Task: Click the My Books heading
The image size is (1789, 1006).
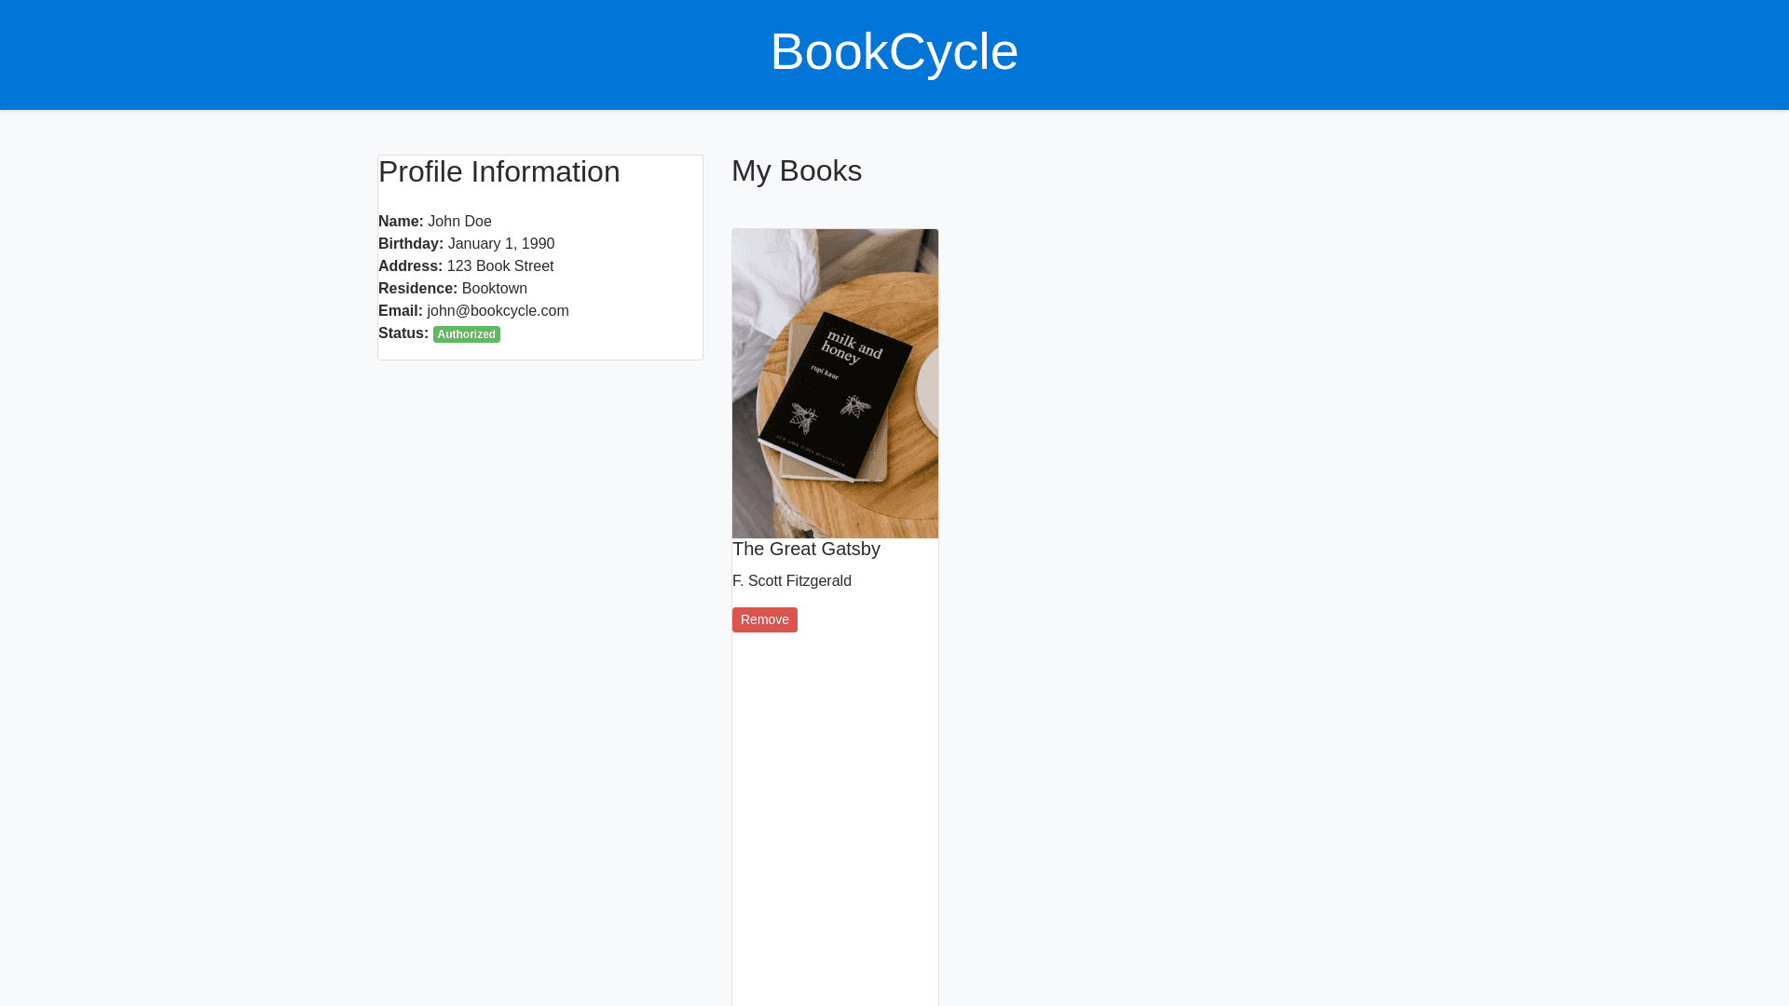Action: click(x=796, y=171)
